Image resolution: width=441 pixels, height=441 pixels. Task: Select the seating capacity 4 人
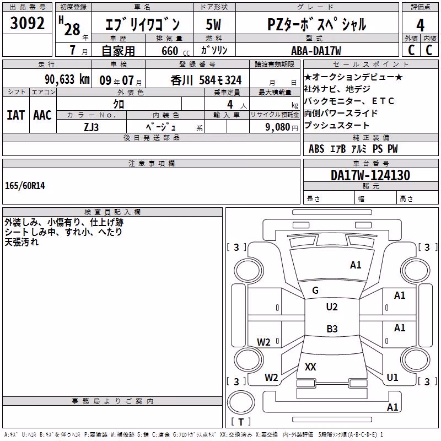tap(237, 105)
